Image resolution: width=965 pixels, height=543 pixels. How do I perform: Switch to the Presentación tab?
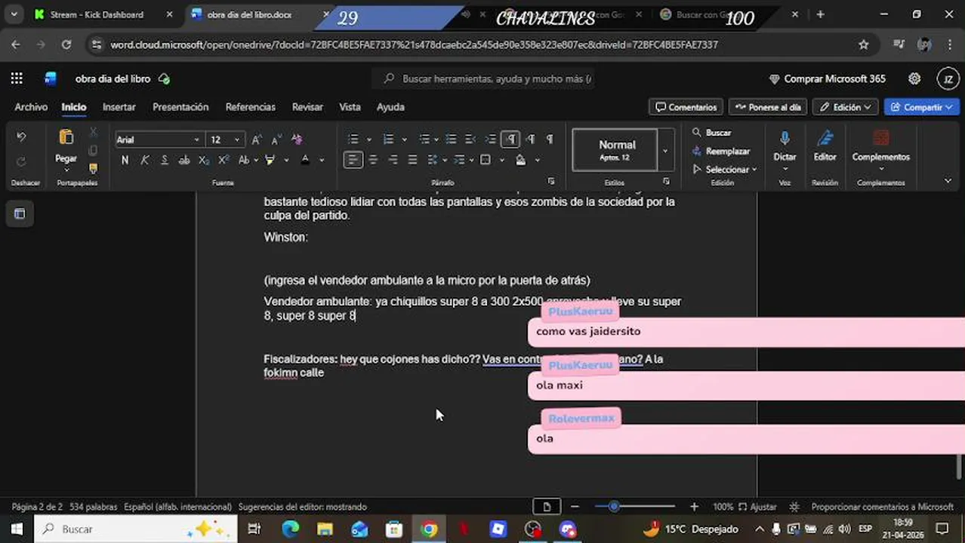180,107
